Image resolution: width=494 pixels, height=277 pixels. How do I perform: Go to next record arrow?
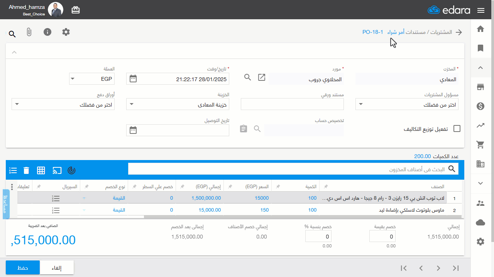[421, 268]
